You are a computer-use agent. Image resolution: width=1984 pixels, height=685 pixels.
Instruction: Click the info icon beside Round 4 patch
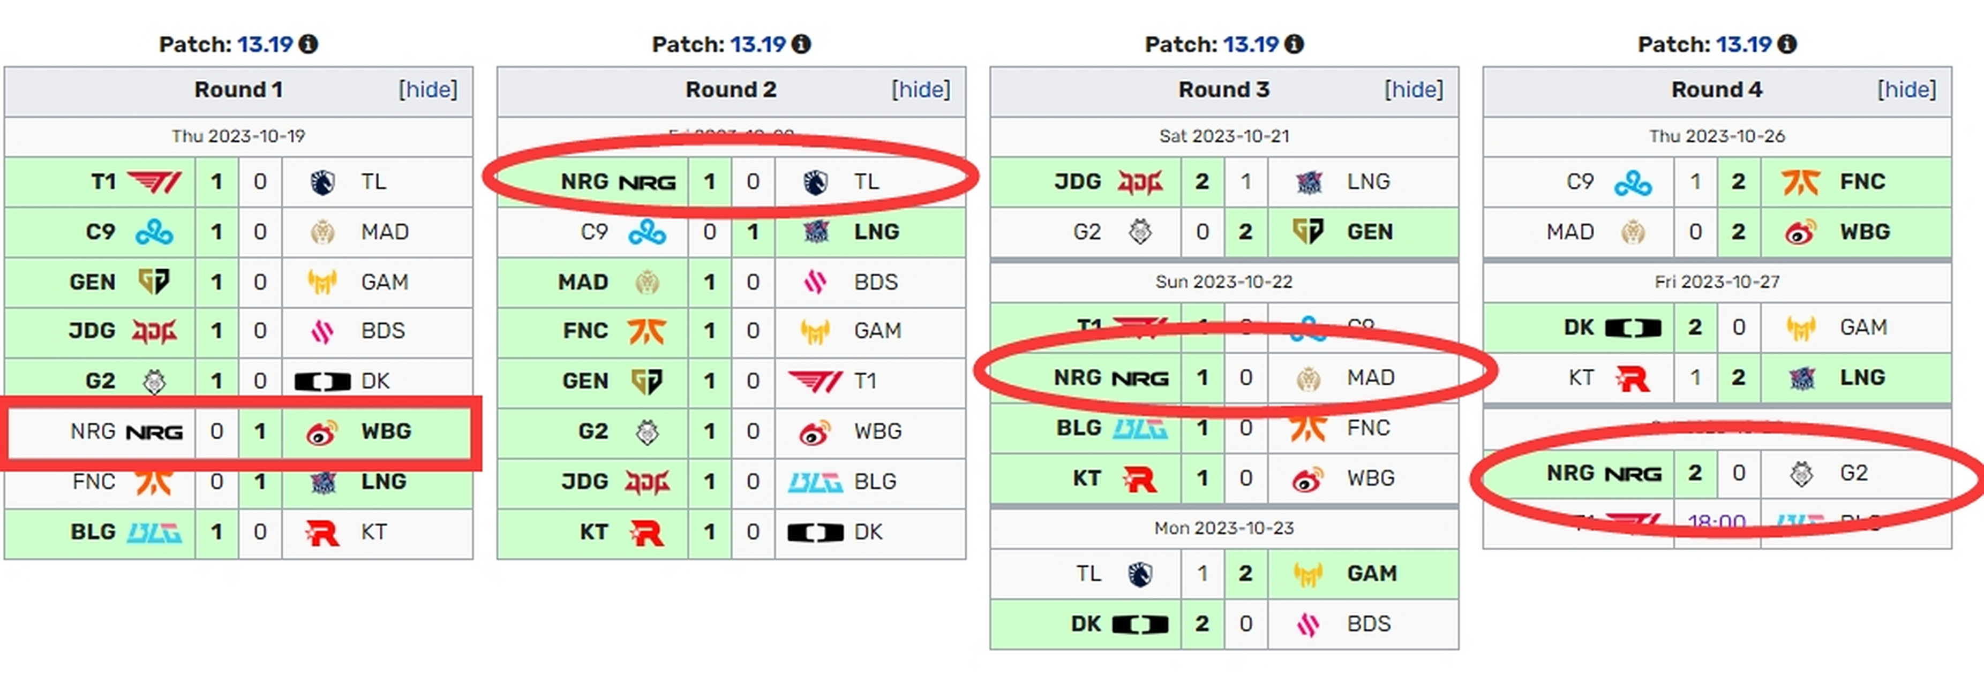[x=1787, y=44]
